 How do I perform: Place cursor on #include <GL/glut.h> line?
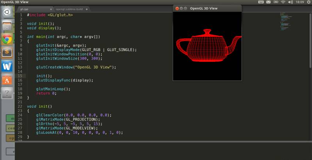[50, 15]
